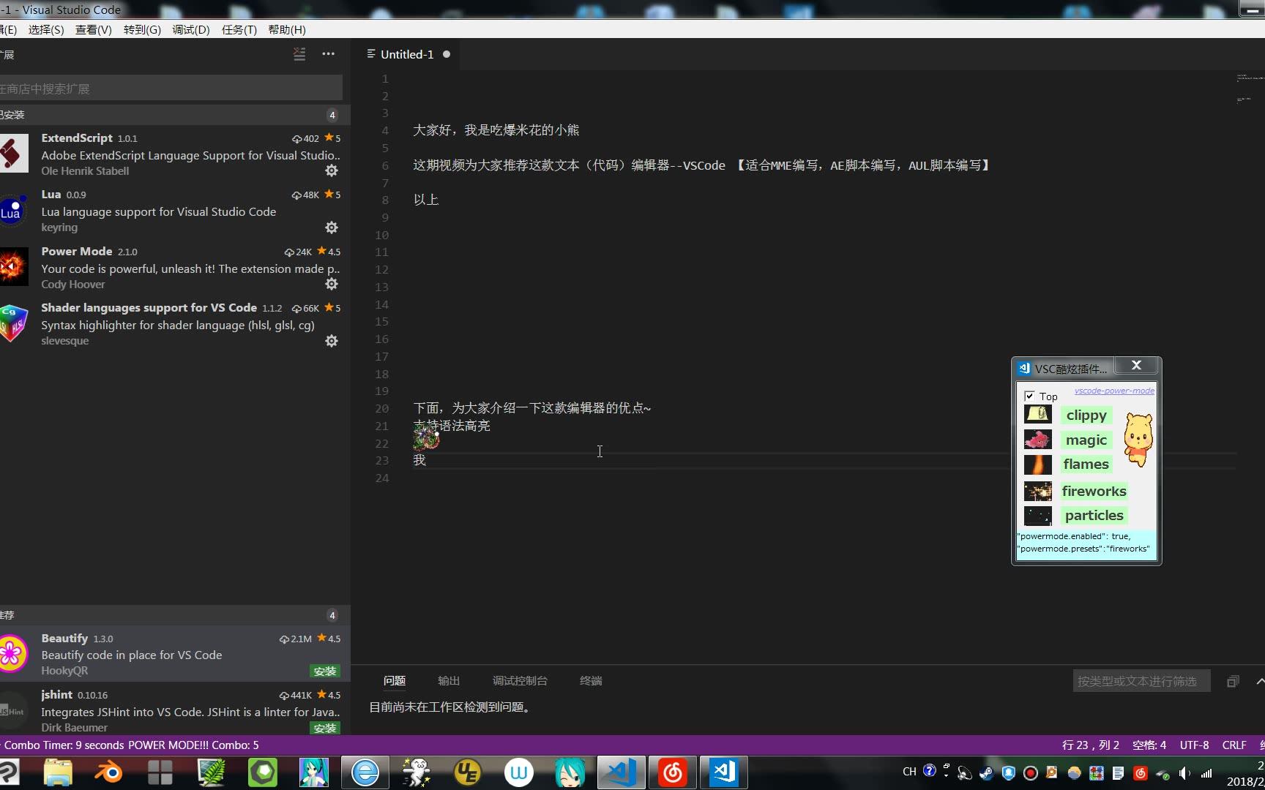1265x790 pixels.
Task: Click line 6 text about VSCode
Action: click(x=703, y=165)
